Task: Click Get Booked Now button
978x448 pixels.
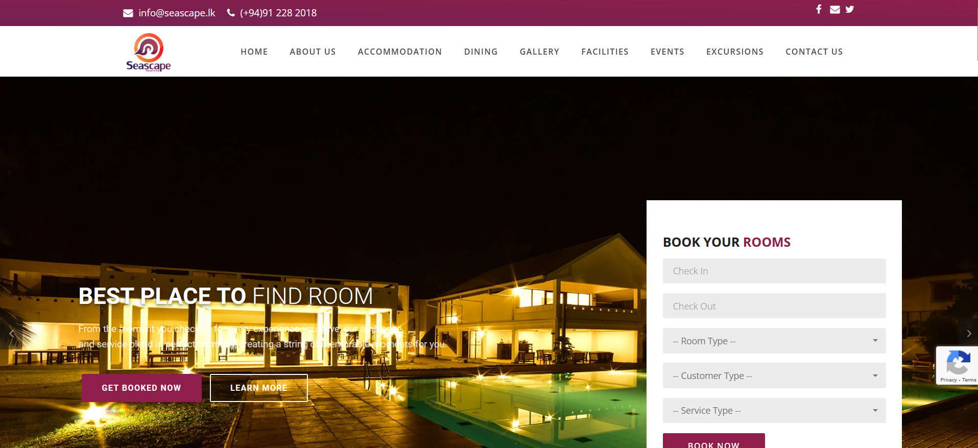Action: [141, 388]
